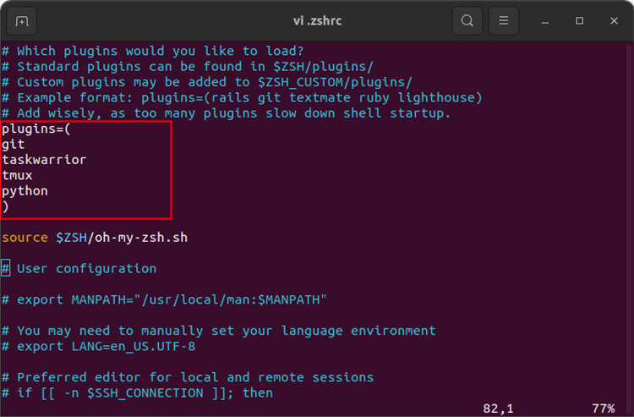
Task: Open the hamburger menu
Action: [504, 20]
